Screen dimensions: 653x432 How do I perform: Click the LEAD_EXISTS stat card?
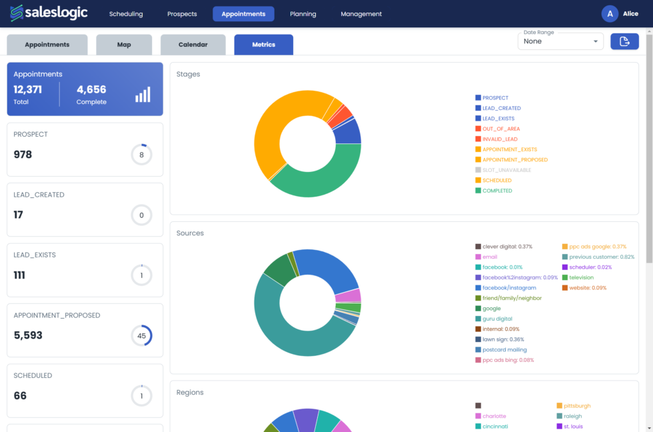pos(85,270)
